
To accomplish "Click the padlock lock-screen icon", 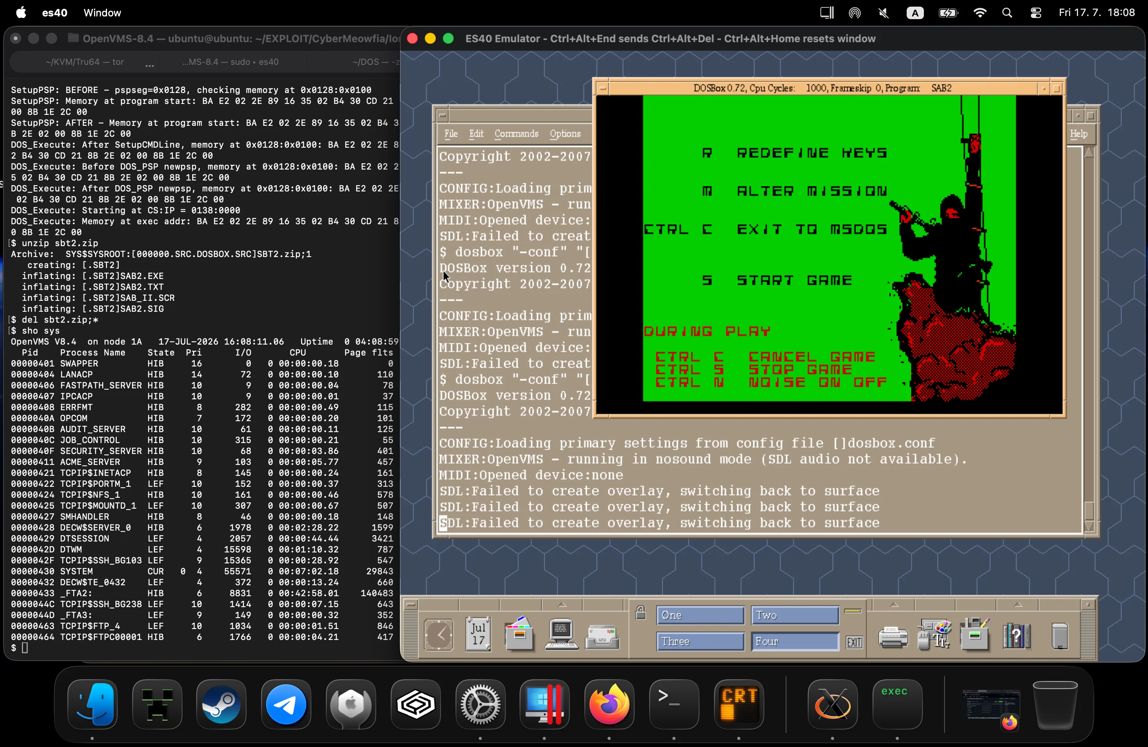I will pos(640,613).
